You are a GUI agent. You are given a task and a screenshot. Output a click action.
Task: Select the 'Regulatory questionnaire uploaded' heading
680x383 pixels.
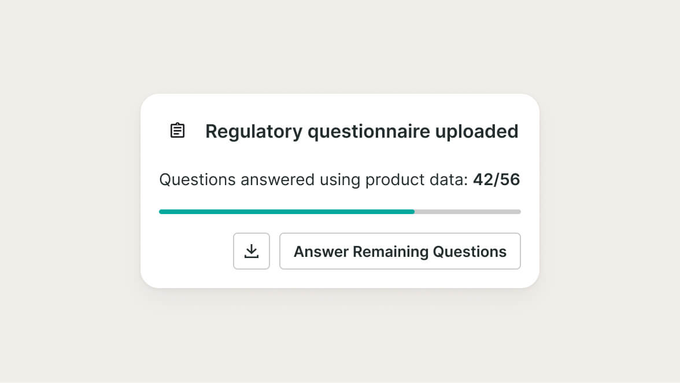point(361,131)
